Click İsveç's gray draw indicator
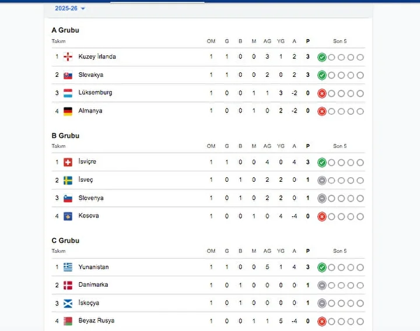This screenshot has width=420, height=331. pos(321,180)
